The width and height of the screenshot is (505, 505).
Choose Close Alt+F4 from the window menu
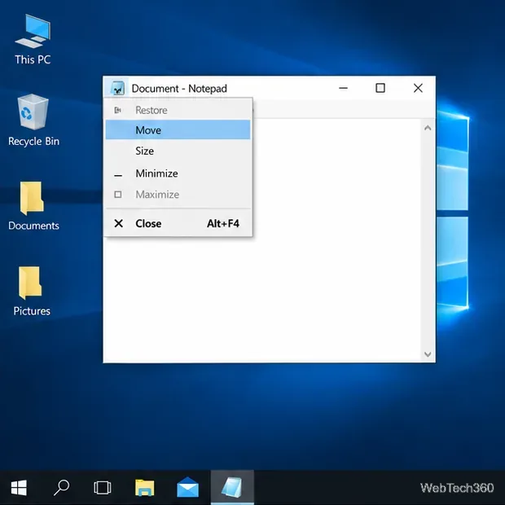pos(178,223)
